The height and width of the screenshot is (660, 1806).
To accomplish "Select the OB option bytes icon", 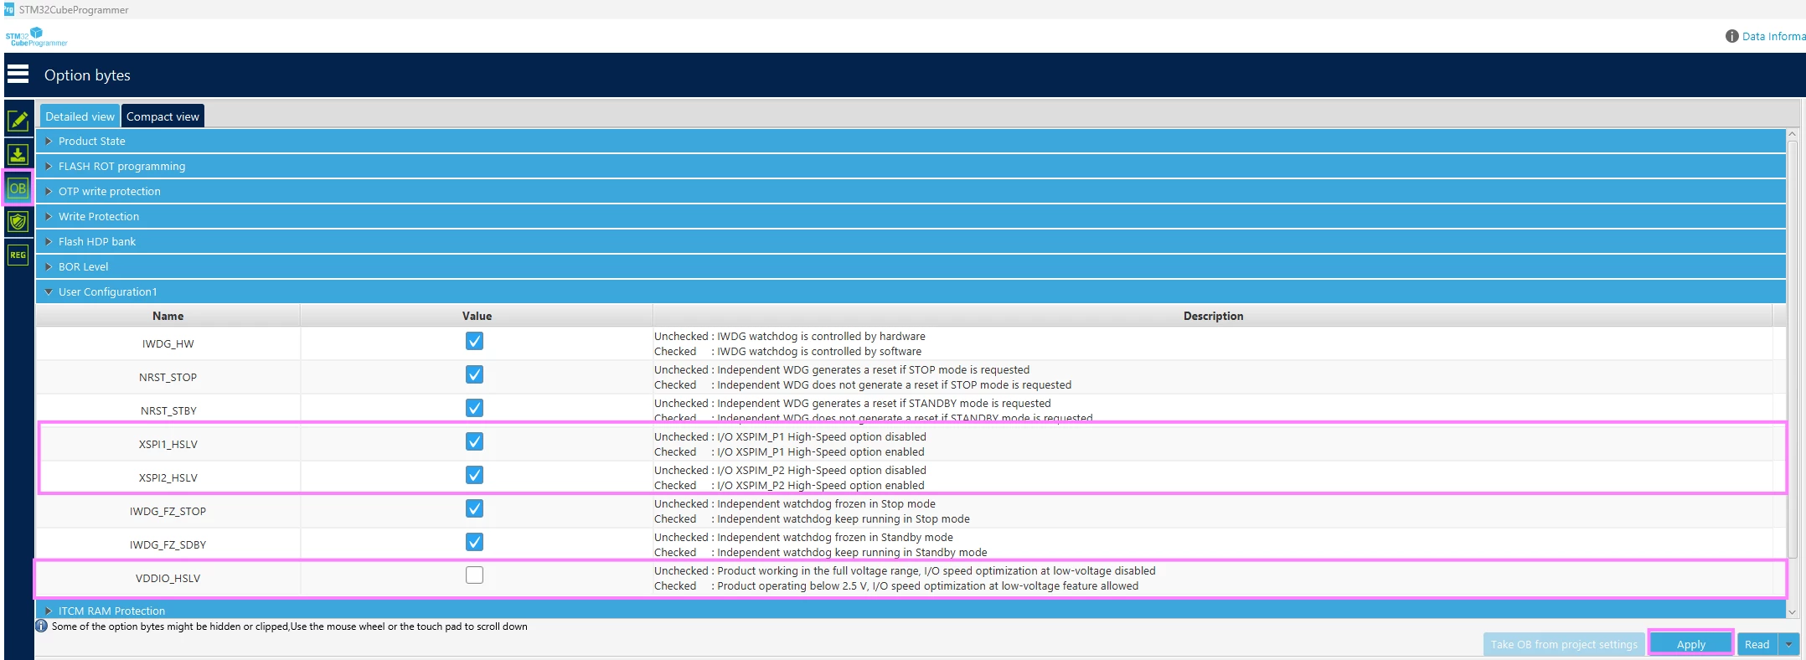I will coord(18,188).
